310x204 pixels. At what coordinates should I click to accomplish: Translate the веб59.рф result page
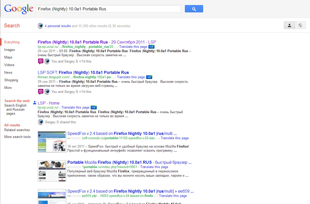pos(173,196)
